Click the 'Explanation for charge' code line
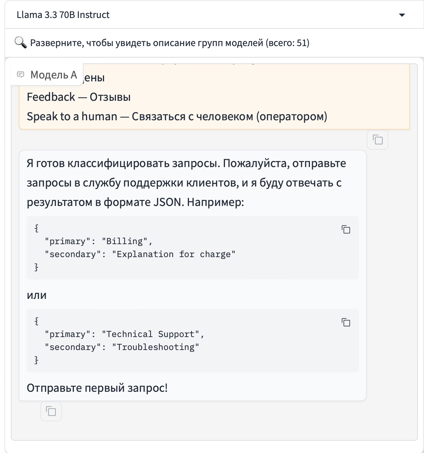This screenshot has height=453, width=424. 140,254
